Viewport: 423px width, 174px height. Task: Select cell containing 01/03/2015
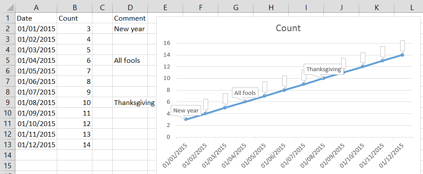pos(36,50)
